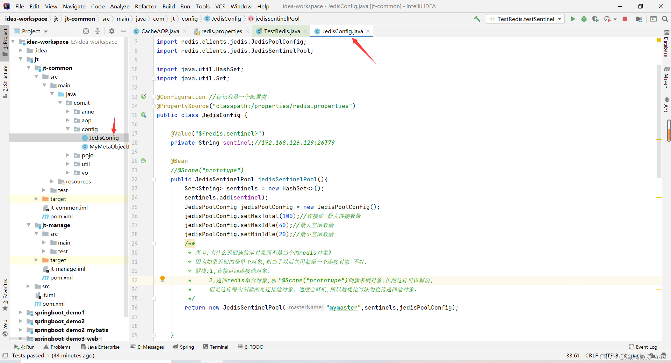Open the Problems tool window
The image size is (671, 363).
[x=57, y=347]
